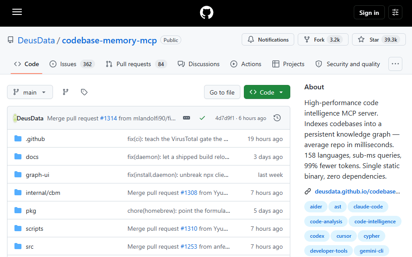Image resolution: width=412 pixels, height=257 pixels.
Task: Click Go to file button
Action: click(x=222, y=92)
